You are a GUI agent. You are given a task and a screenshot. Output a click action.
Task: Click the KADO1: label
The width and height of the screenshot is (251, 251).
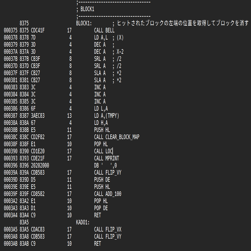(83, 222)
